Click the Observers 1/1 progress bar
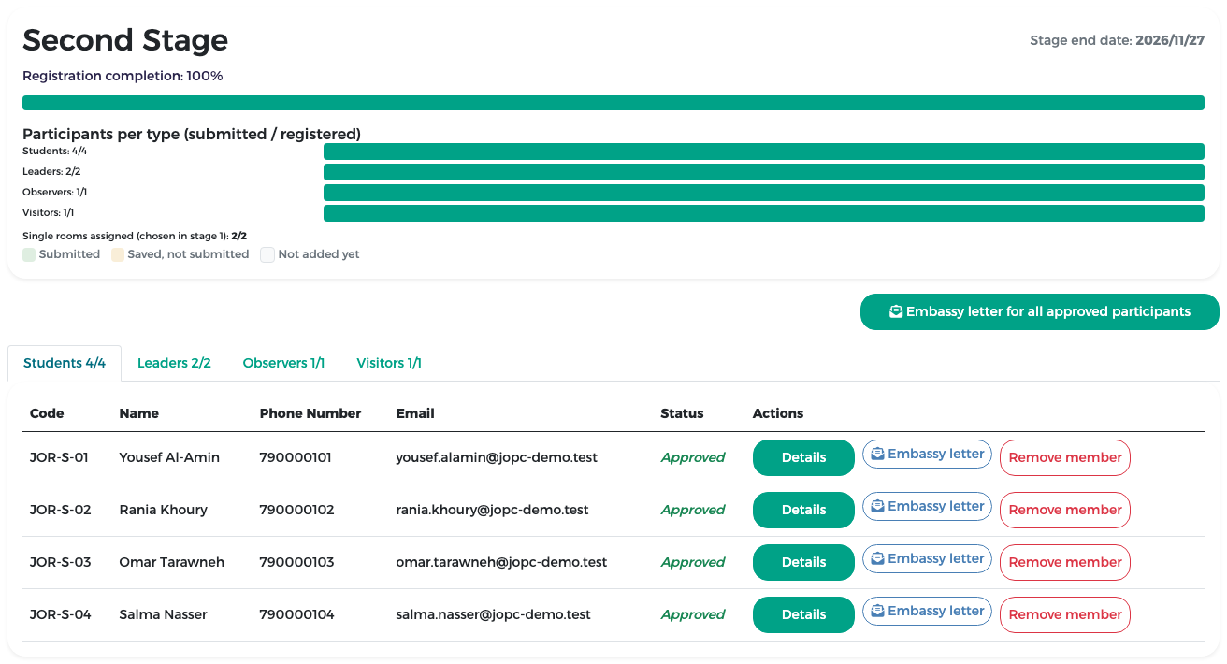The image size is (1227, 664). pos(764,193)
